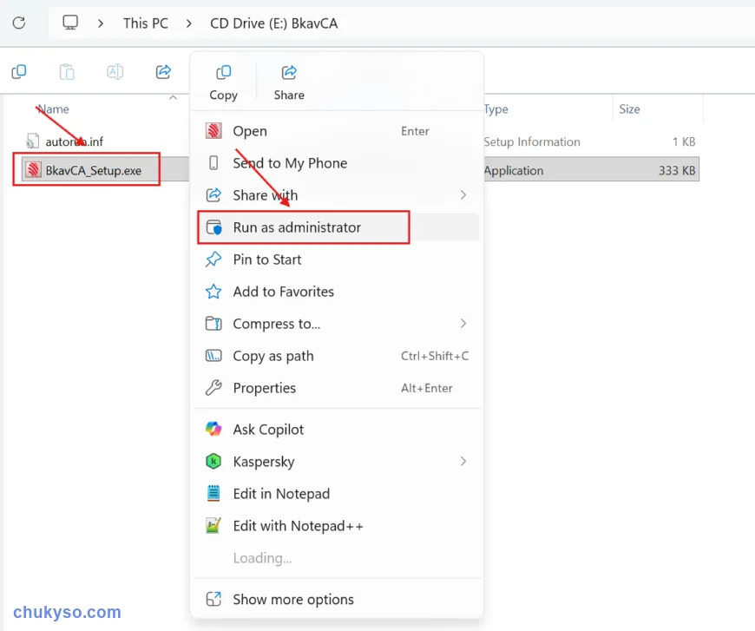Screen dimensions: 755x631
Task: Click the Notepad icon
Action: pyautogui.click(x=213, y=493)
